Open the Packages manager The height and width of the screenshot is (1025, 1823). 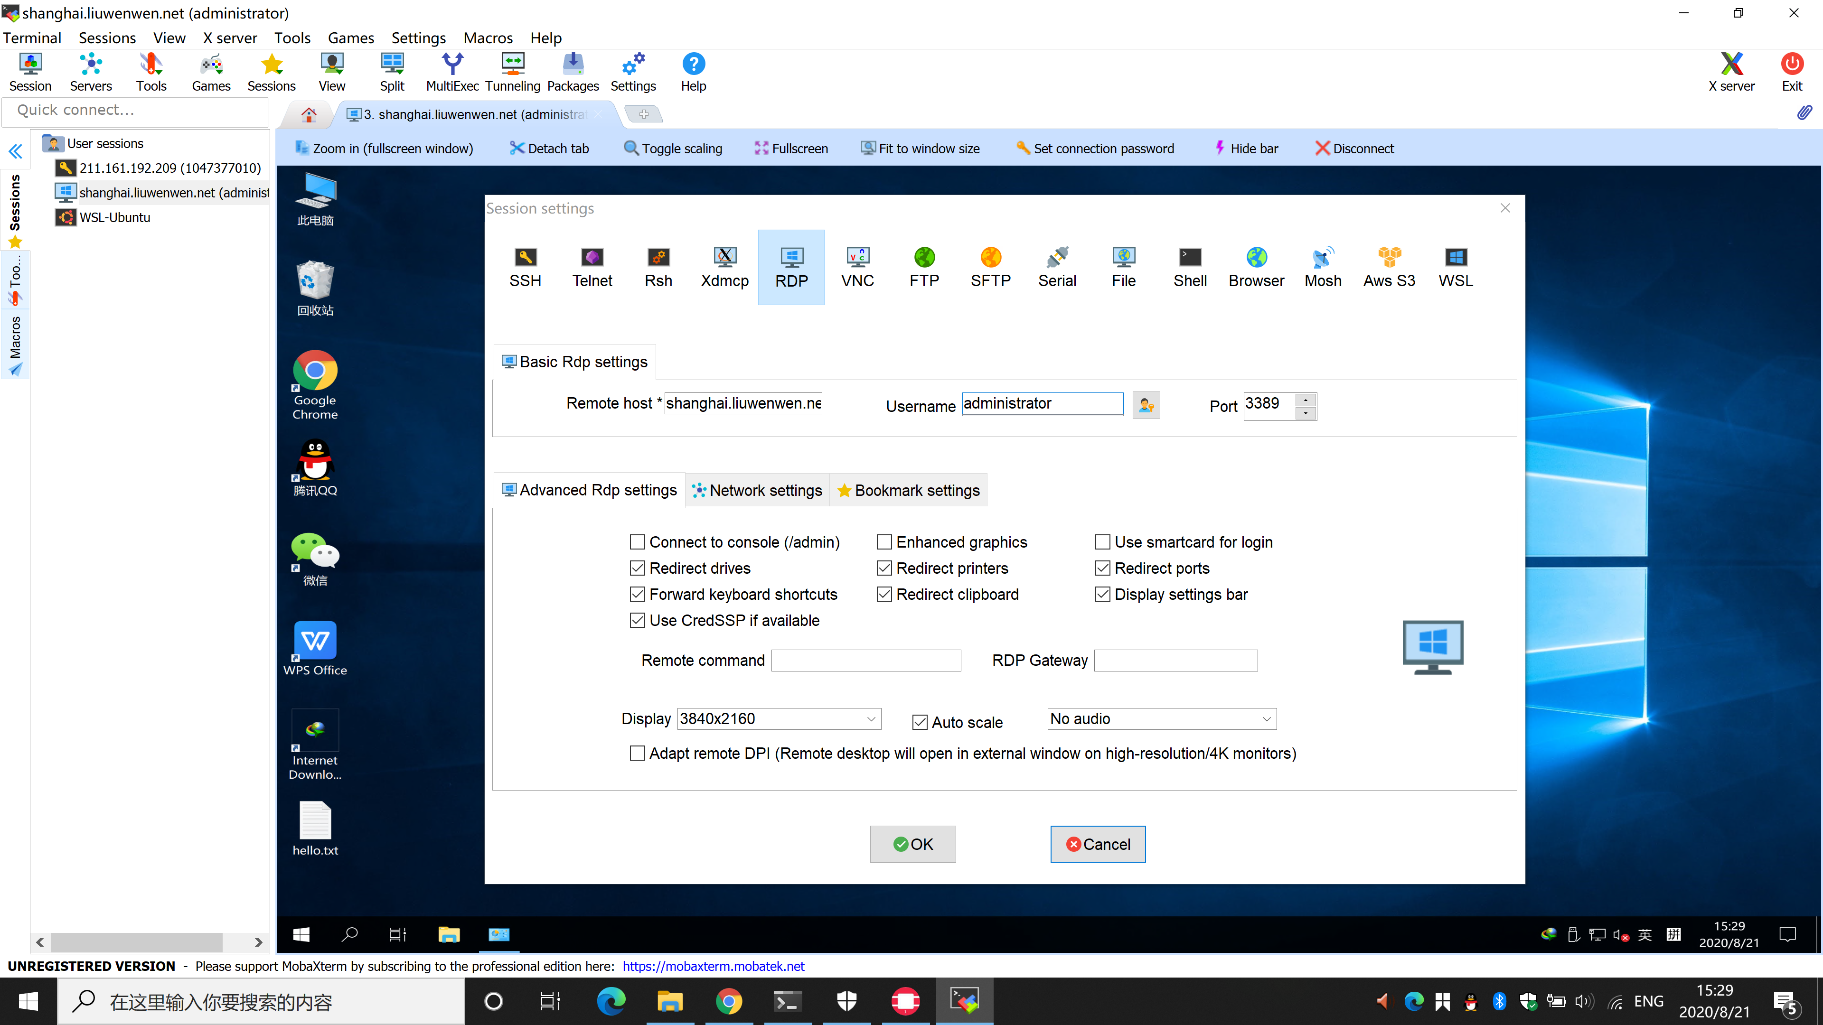[x=573, y=72]
